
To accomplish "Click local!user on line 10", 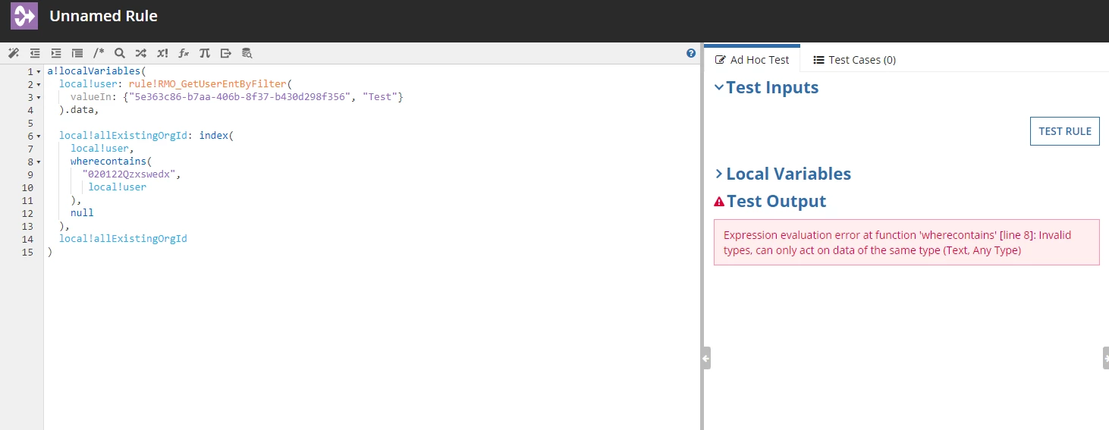I will pos(117,187).
